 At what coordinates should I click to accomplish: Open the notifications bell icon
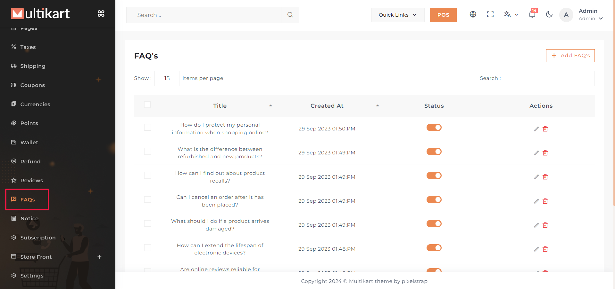[532, 14]
